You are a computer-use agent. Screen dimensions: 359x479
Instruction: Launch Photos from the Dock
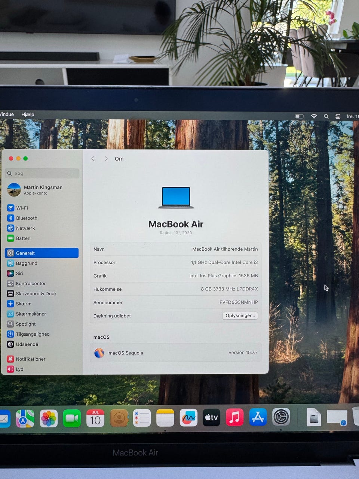tap(49, 418)
